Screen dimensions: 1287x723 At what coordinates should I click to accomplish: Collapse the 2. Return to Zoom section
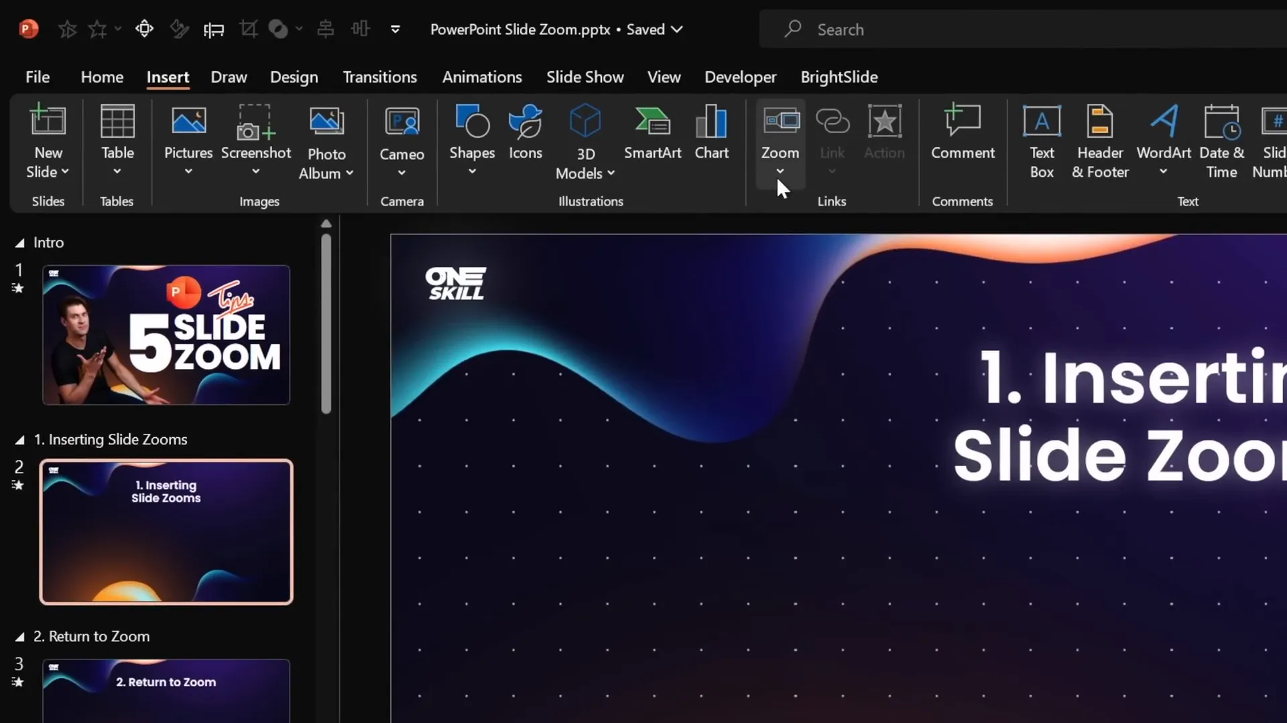click(x=19, y=637)
